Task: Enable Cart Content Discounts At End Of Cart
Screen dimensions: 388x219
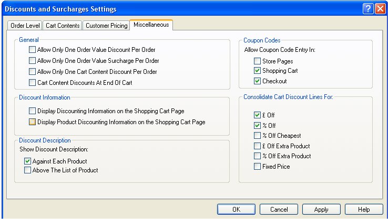Action: [x=33, y=83]
